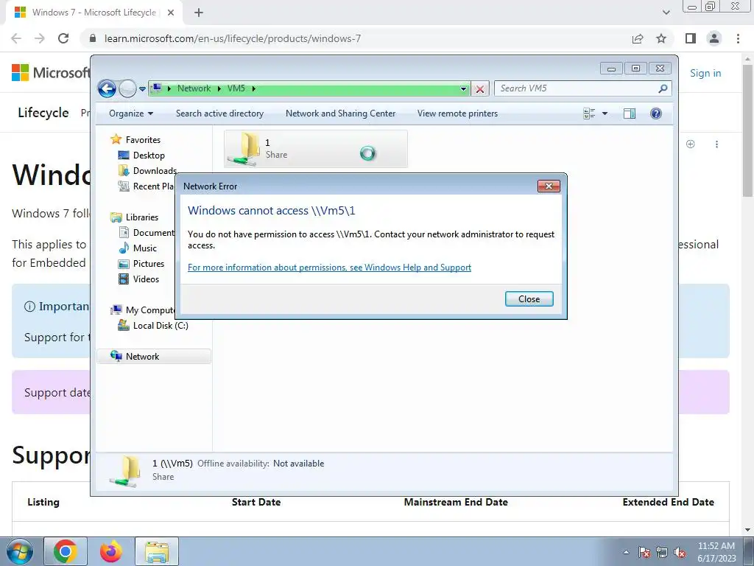754x566 pixels.
Task: Open Windows Start button
Action: point(18,551)
